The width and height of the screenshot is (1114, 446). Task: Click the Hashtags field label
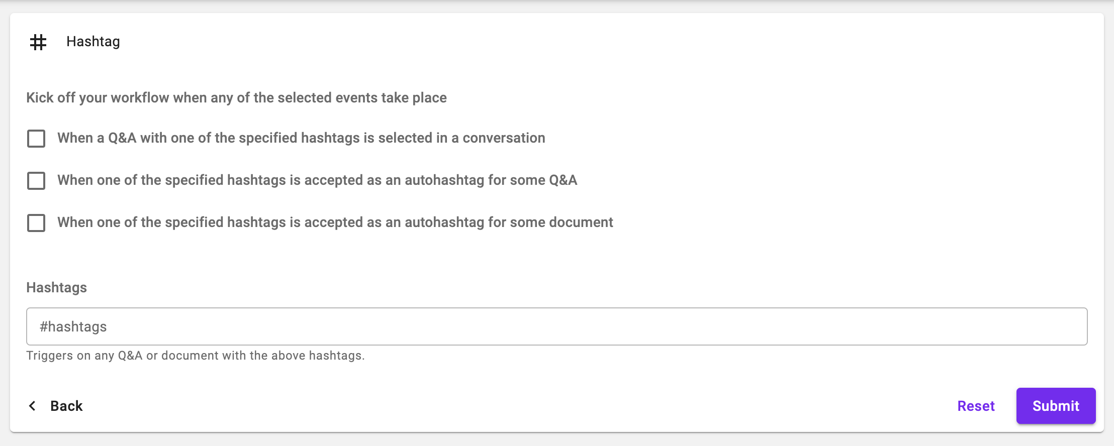tap(56, 288)
